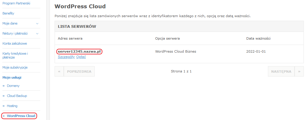Open server12345.nazwa.pl address

click(x=80, y=51)
